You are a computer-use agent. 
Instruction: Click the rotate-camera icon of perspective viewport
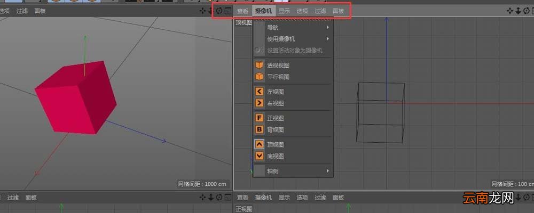click(x=219, y=11)
